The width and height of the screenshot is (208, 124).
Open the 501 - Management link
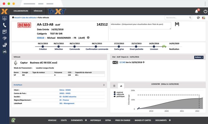67,103
